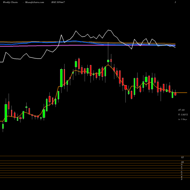Select the price value '37.13'
190x190 pixels.
point(181,110)
